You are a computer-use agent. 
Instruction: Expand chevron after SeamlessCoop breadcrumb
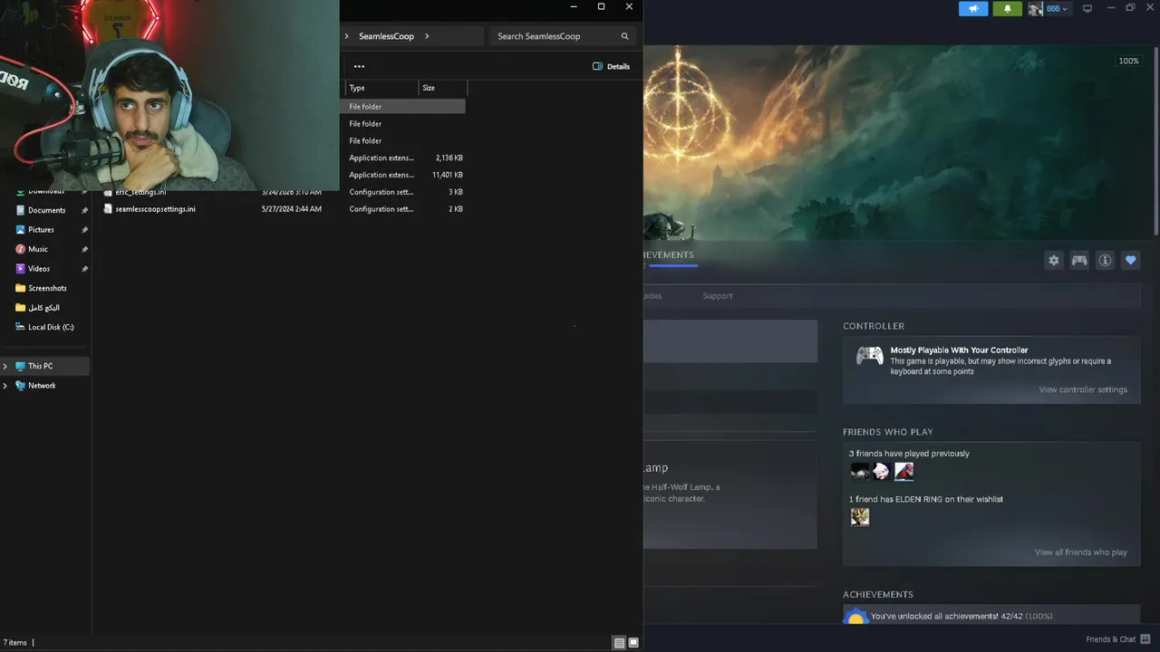[x=427, y=36]
